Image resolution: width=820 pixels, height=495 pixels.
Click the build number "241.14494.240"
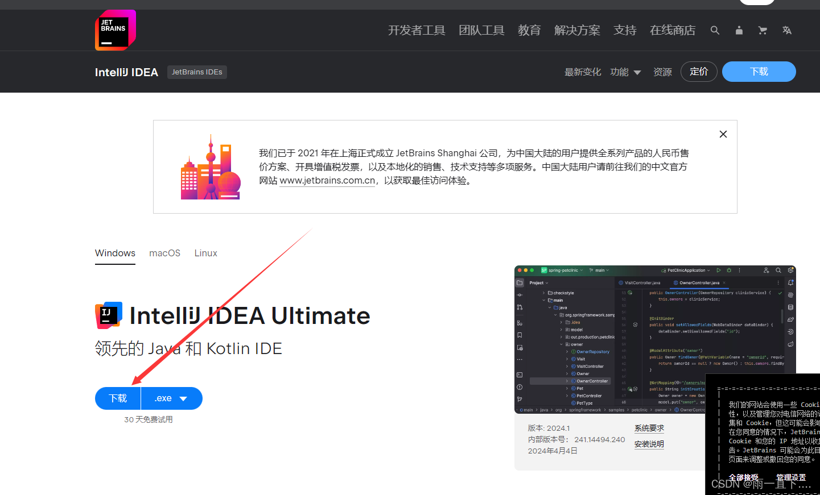coord(600,440)
